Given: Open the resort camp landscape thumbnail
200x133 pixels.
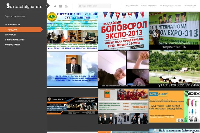Looking at the screenshot, I should coord(174,69).
